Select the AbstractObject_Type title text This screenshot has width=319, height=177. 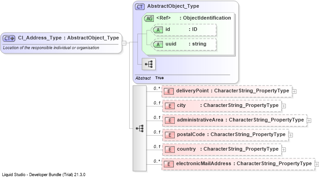coord(173,6)
